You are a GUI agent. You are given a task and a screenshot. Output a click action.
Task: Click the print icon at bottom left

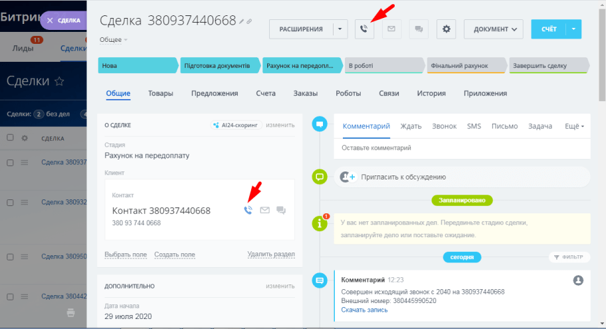pos(71,312)
